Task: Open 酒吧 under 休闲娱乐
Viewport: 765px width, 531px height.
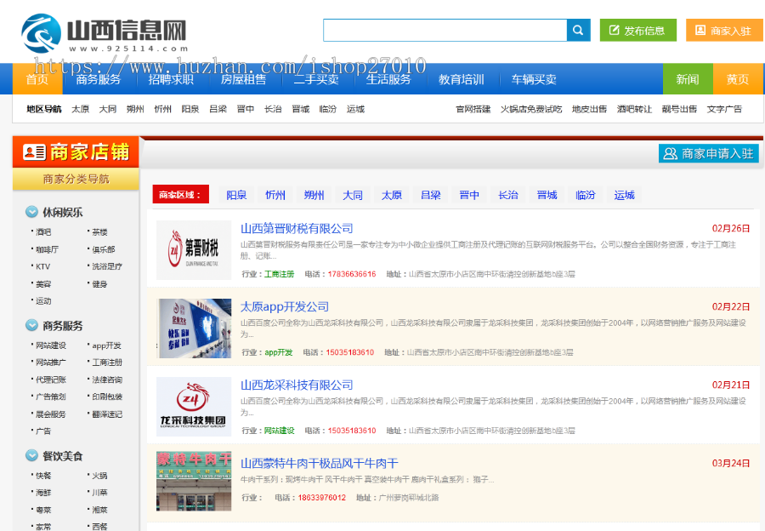Action: click(x=43, y=232)
